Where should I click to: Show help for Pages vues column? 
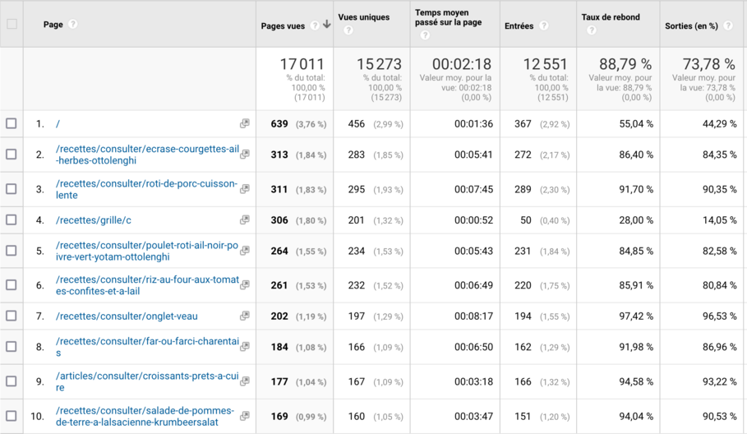[316, 25]
